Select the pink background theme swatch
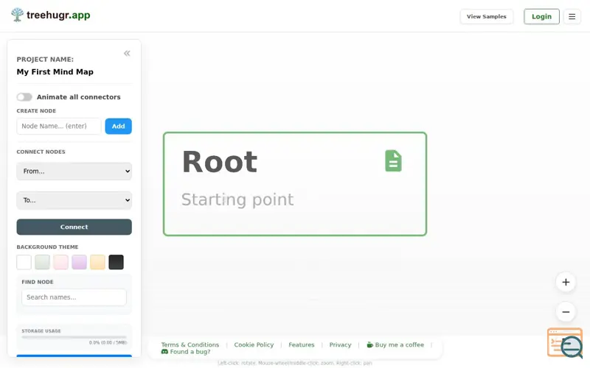The height and width of the screenshot is (368, 590). 61,262
